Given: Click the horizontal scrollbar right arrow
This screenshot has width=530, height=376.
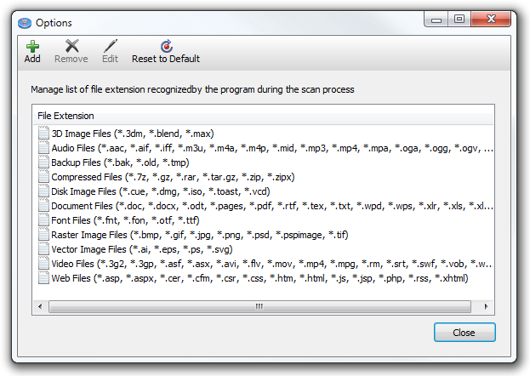Looking at the screenshot, I should coord(487,305).
